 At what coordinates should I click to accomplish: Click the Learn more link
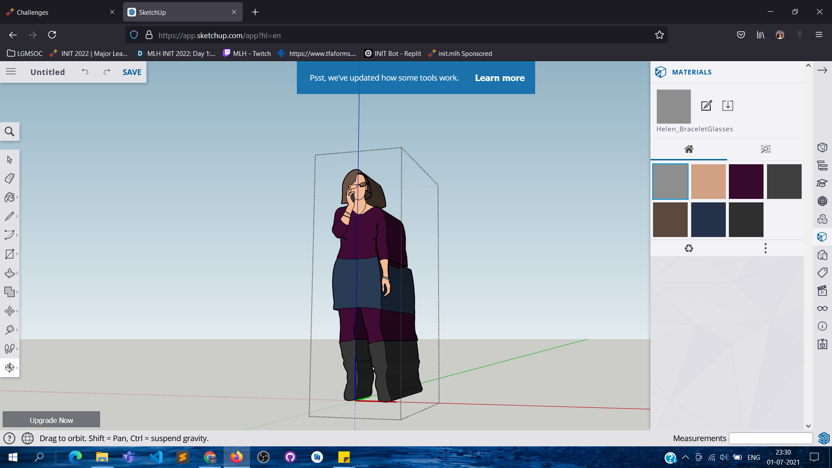pyautogui.click(x=499, y=78)
